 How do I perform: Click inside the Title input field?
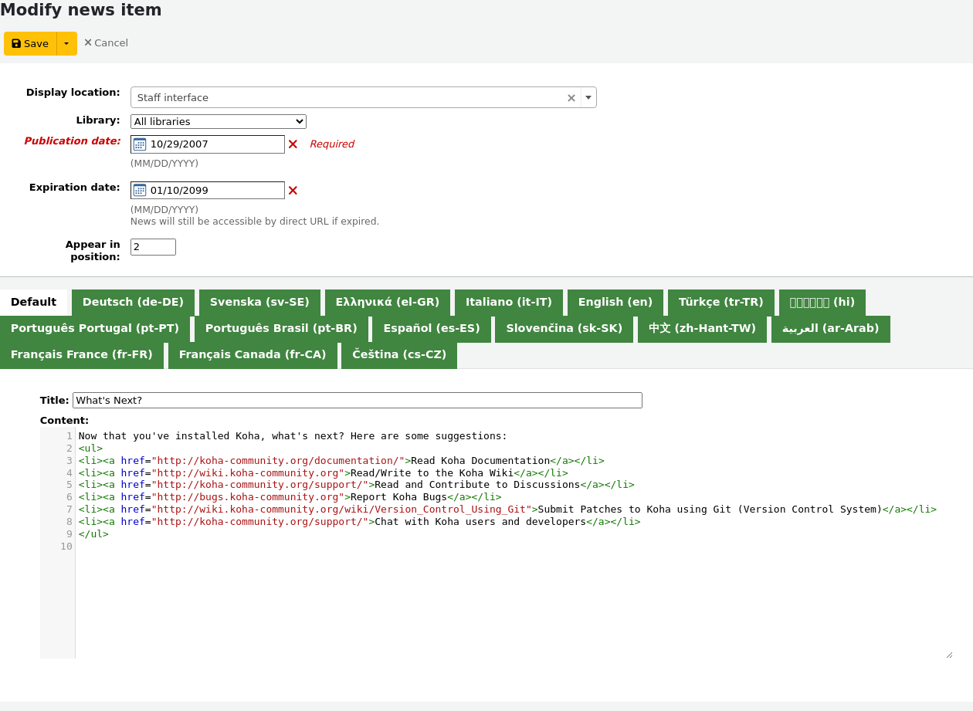(357, 400)
